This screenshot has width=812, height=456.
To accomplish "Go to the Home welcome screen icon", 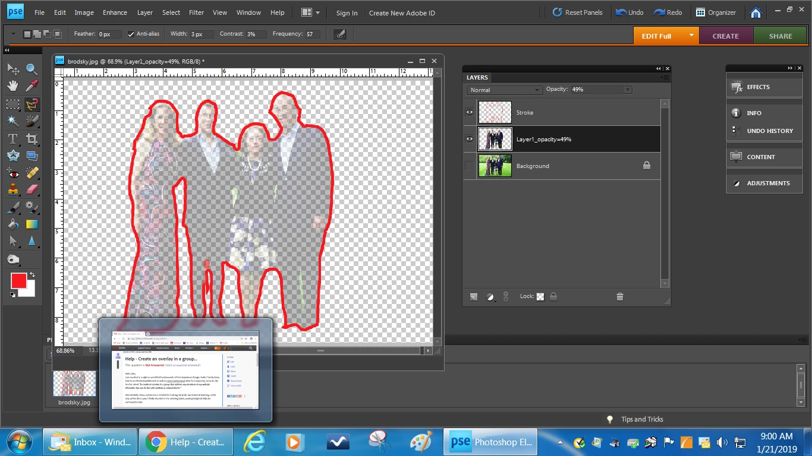I will pyautogui.click(x=756, y=12).
